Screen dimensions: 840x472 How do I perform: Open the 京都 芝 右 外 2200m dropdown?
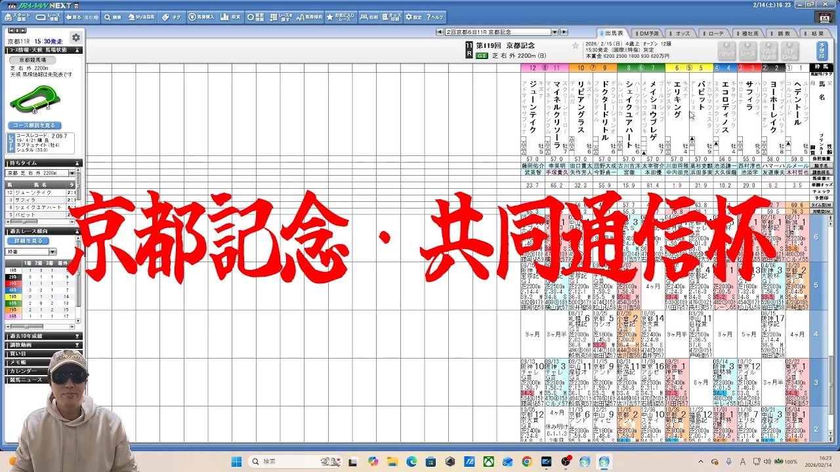41,173
